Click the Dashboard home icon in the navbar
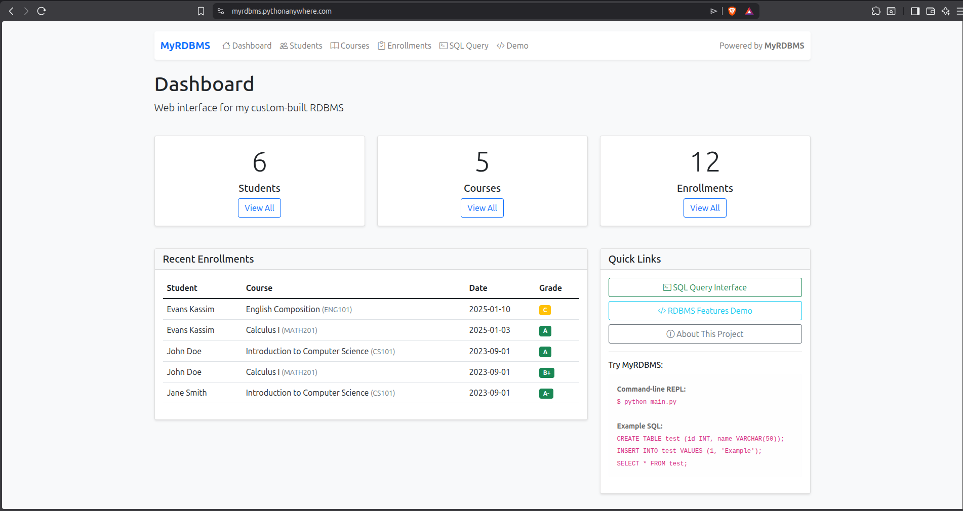 point(226,46)
